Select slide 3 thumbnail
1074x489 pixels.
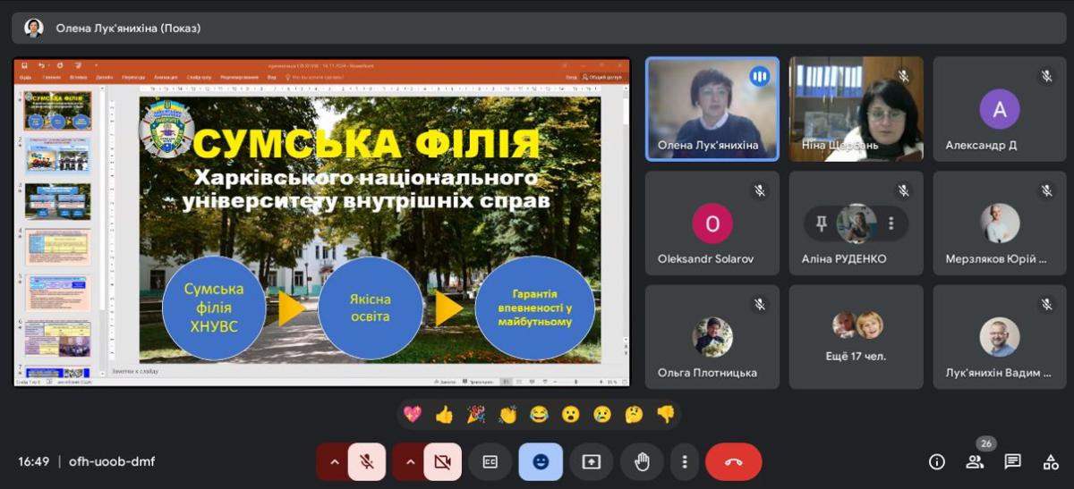click(57, 202)
